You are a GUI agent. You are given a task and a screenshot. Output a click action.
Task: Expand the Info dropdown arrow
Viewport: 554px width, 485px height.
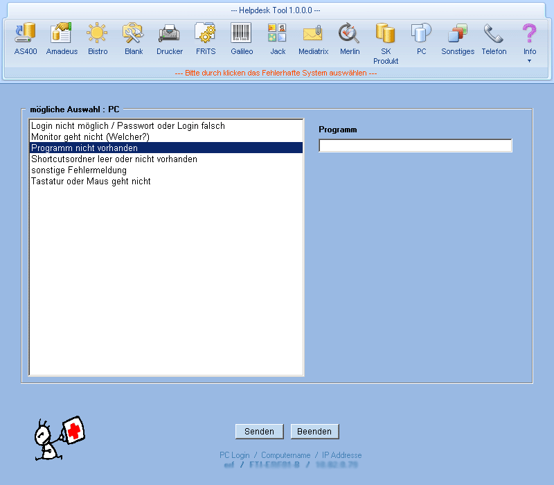click(x=530, y=61)
